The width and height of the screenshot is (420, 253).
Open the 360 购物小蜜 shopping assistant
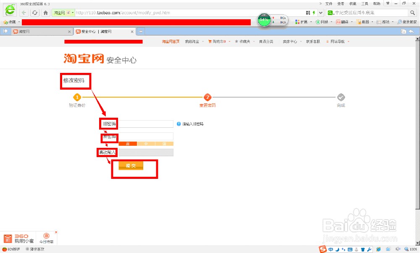point(18,239)
